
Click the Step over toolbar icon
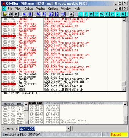pos(44,14)
